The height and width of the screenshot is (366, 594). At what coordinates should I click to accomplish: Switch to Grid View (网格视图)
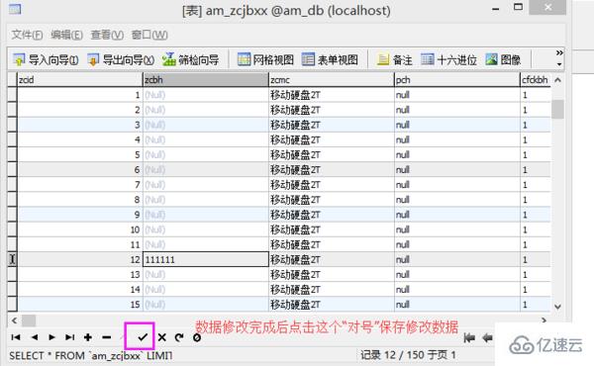point(265,59)
